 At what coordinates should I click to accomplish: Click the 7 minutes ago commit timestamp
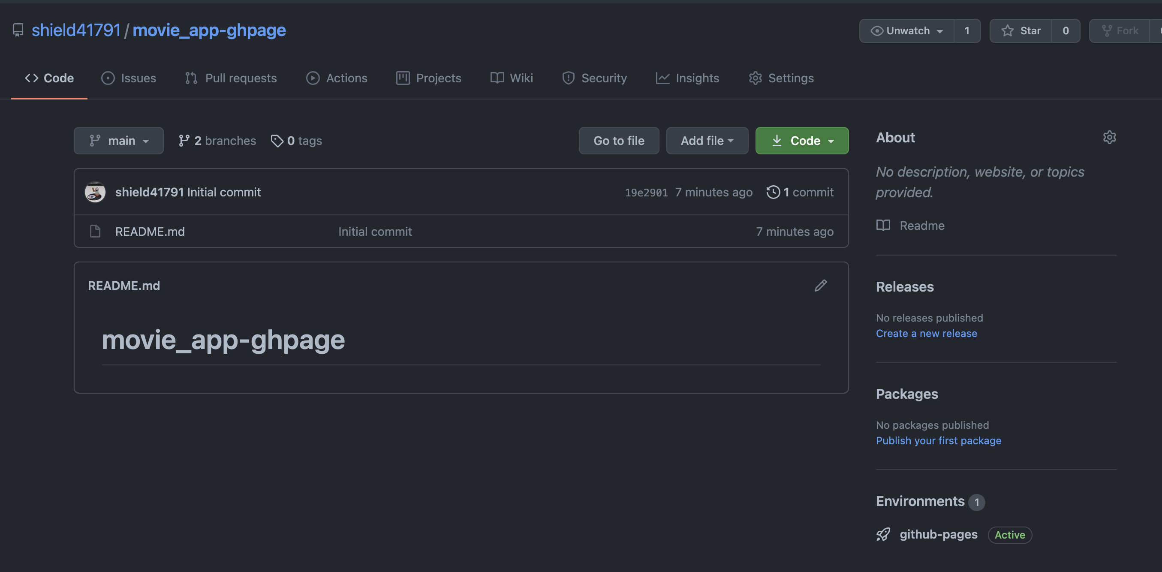click(713, 192)
